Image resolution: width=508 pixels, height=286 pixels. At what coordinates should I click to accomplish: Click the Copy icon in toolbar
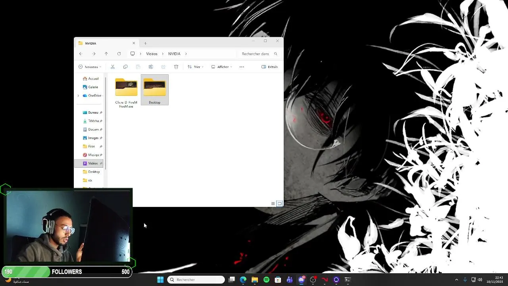[x=125, y=67]
